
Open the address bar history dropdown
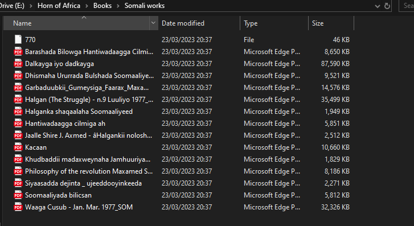pyautogui.click(x=378, y=6)
